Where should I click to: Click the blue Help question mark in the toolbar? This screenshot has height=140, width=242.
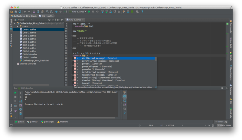pyautogui.click(x=142, y=12)
